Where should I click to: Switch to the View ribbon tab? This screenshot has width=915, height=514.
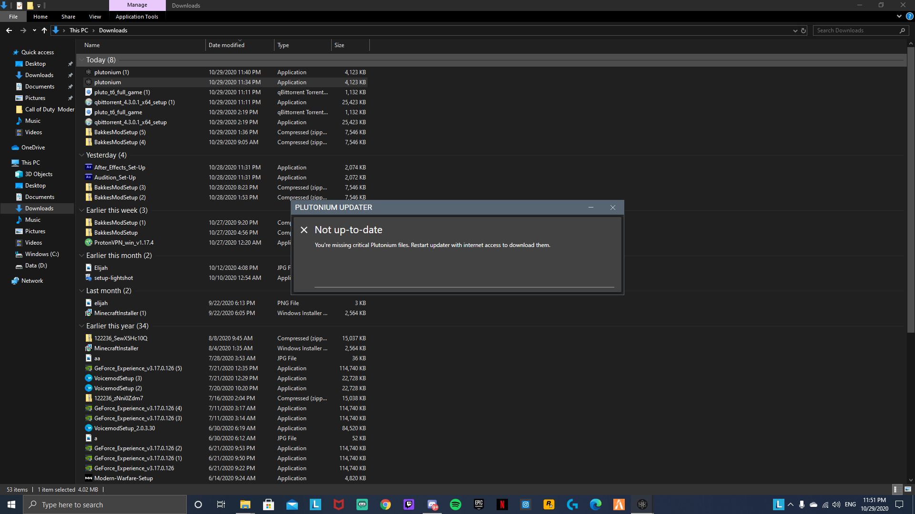[x=95, y=17]
